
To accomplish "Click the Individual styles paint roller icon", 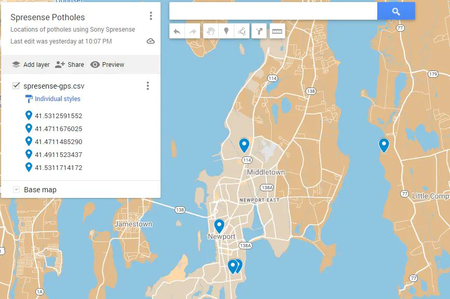I will pos(29,99).
